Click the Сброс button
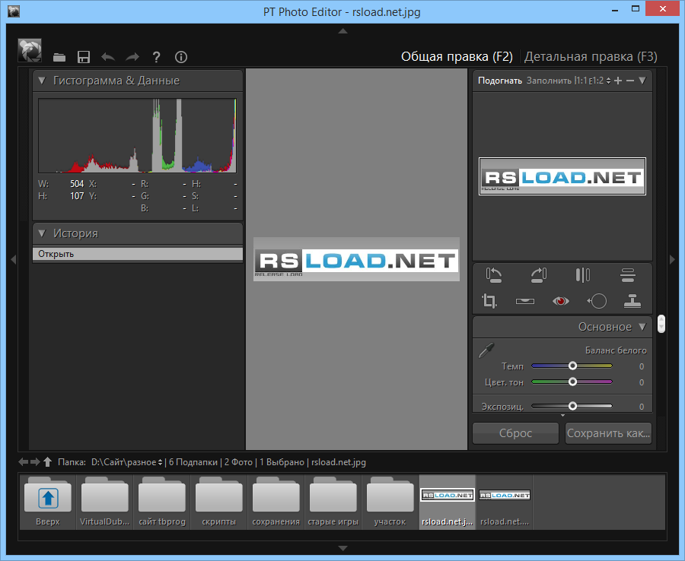 515,433
